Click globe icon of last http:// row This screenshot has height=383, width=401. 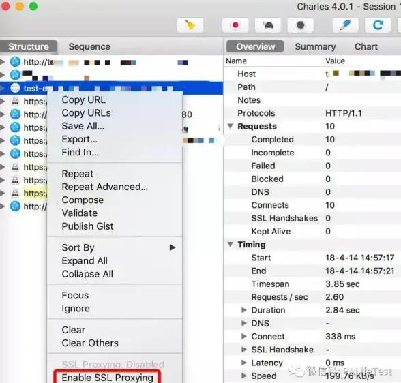coord(15,206)
